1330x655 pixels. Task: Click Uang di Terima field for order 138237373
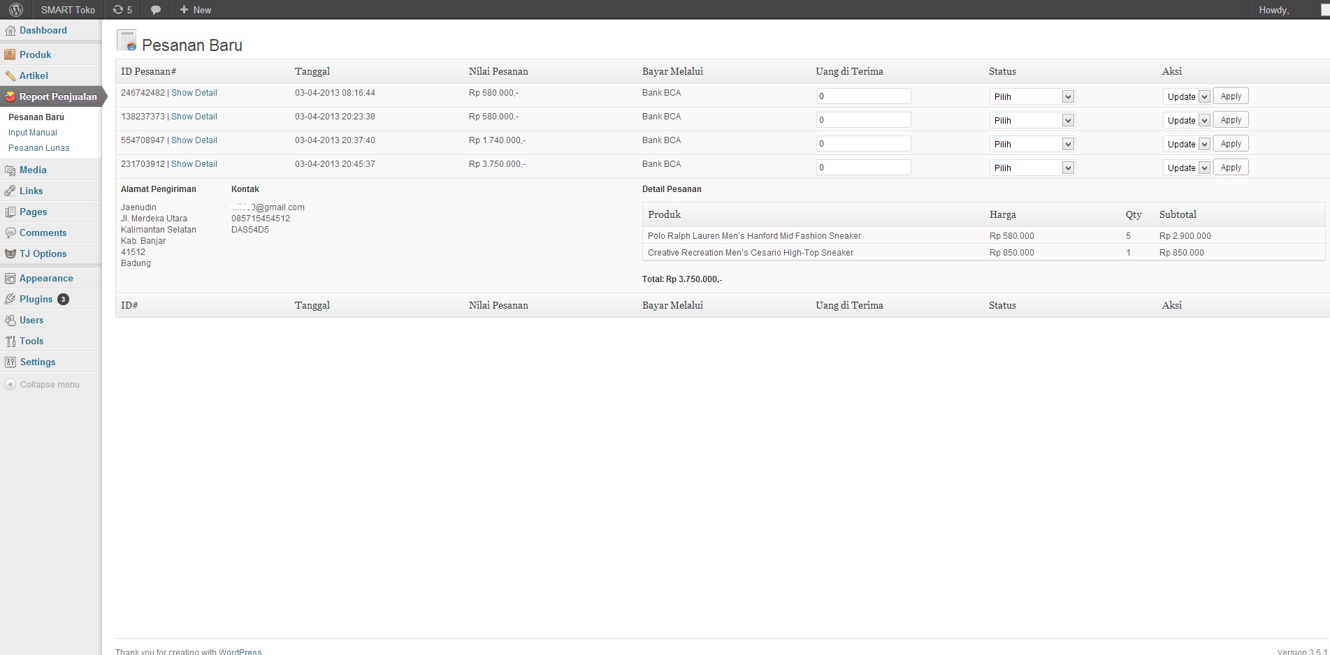tap(863, 120)
